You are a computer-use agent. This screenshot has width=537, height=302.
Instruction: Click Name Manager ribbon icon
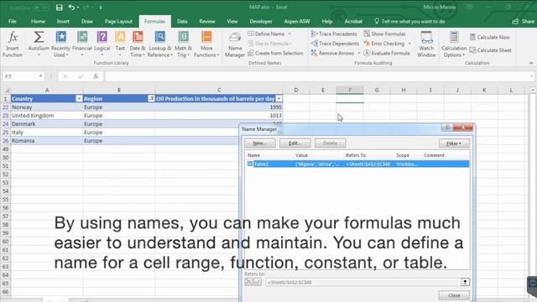(235, 44)
